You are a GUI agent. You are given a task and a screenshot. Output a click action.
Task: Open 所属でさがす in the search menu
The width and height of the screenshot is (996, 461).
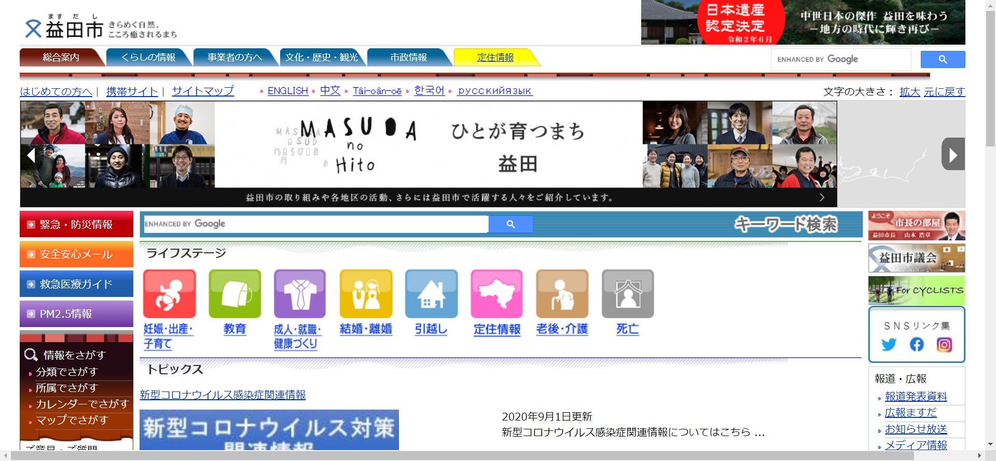[x=66, y=388]
